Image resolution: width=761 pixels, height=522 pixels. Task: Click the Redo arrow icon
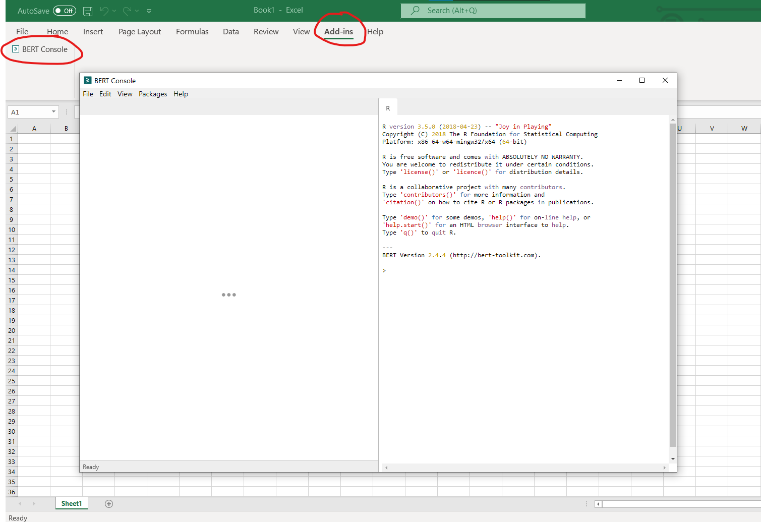click(127, 11)
